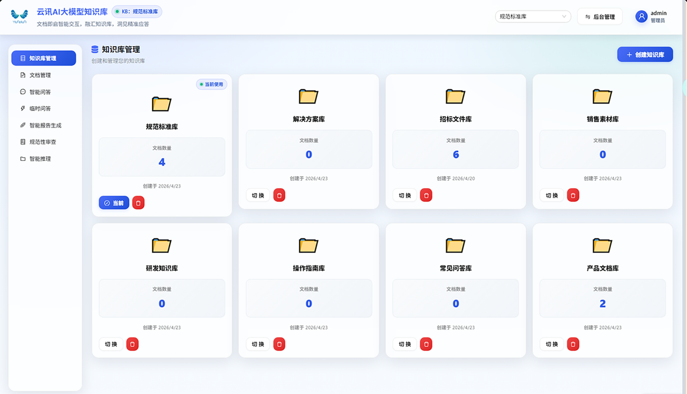The height and width of the screenshot is (394, 687).
Task: Click the 当前使用 status badge
Action: [211, 84]
